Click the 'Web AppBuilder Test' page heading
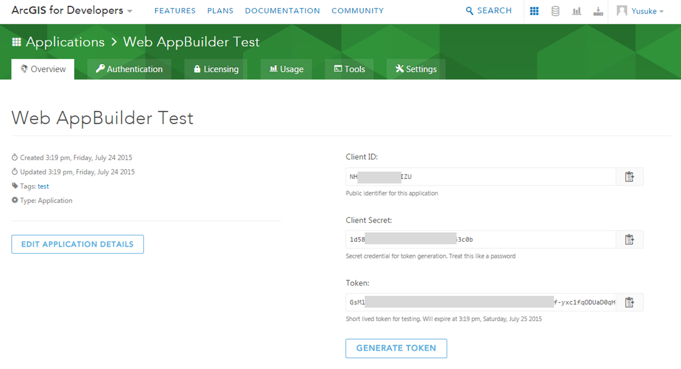Screen dimensions: 681x369 [102, 118]
